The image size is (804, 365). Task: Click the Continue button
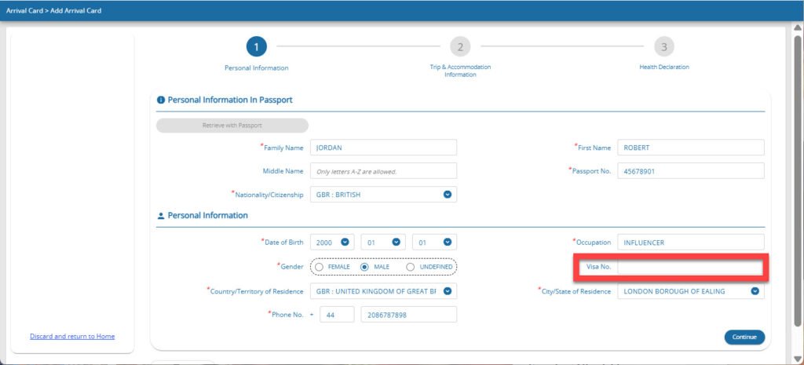(744, 337)
